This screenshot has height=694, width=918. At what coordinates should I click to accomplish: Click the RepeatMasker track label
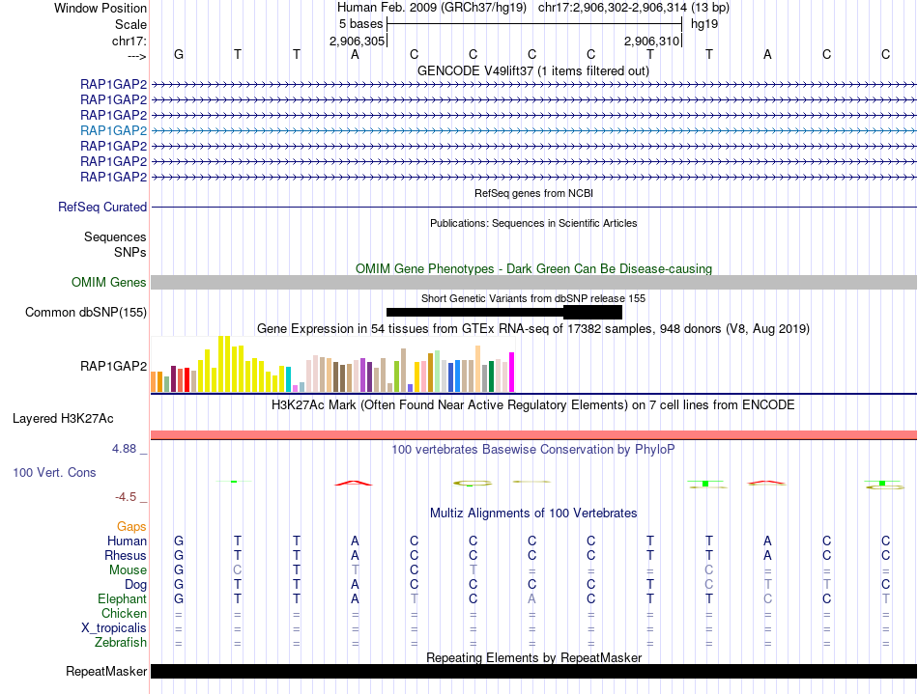tap(106, 671)
